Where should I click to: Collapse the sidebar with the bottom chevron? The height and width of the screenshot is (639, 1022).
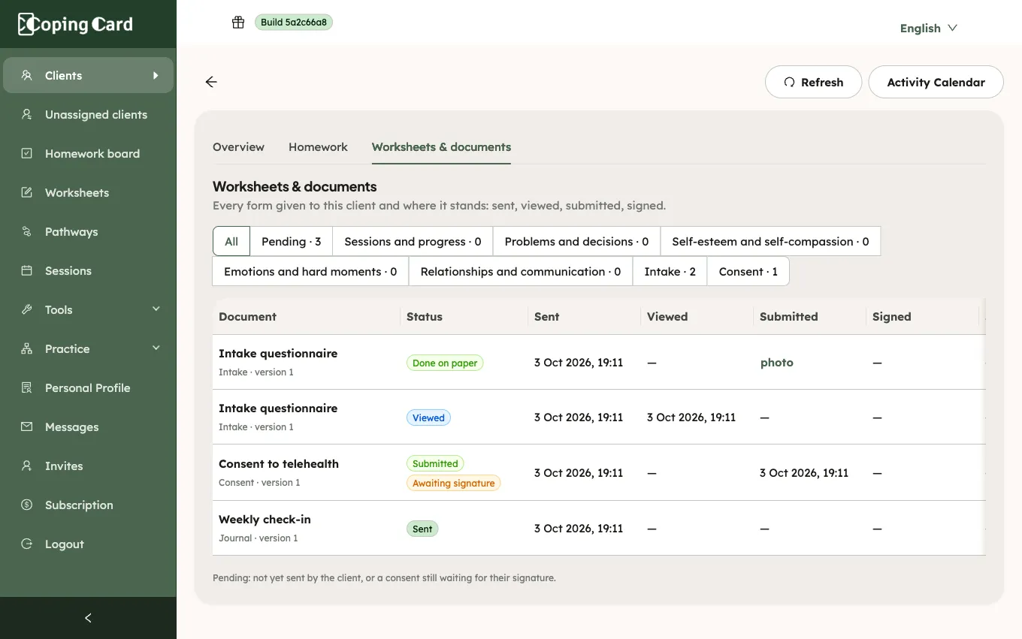(x=88, y=618)
